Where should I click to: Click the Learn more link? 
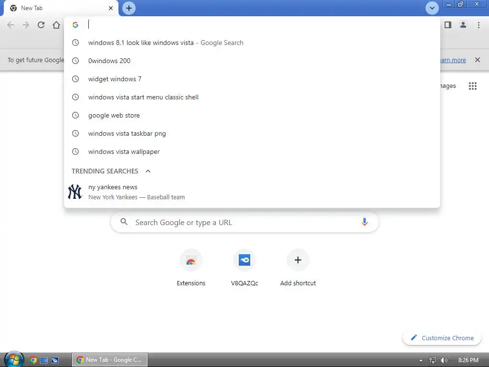(x=453, y=60)
